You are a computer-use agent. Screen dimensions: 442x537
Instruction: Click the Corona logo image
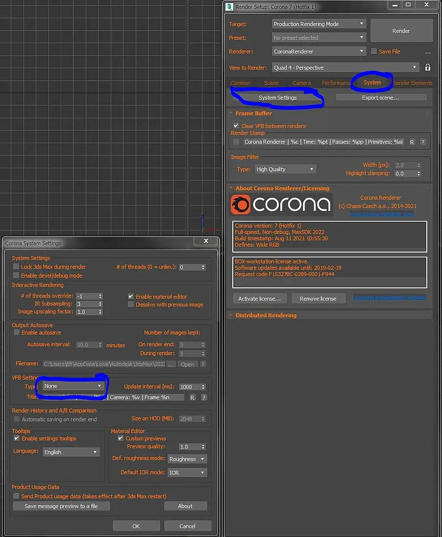click(281, 205)
